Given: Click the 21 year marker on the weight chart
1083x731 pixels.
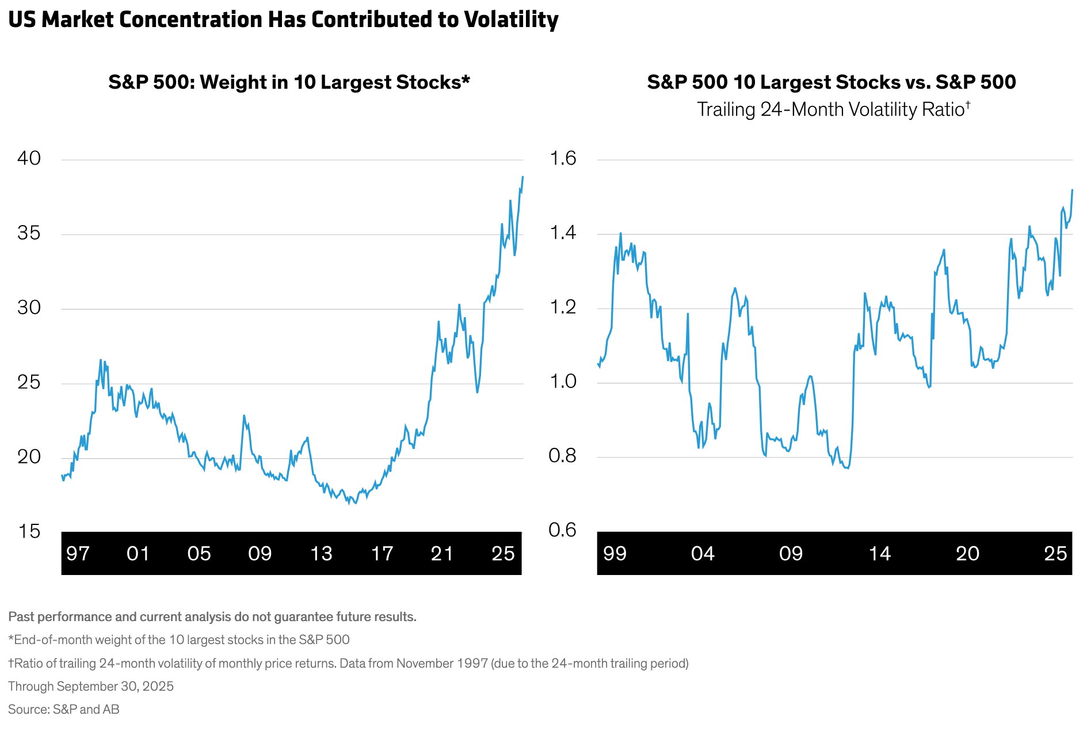Looking at the screenshot, I should pyautogui.click(x=442, y=554).
